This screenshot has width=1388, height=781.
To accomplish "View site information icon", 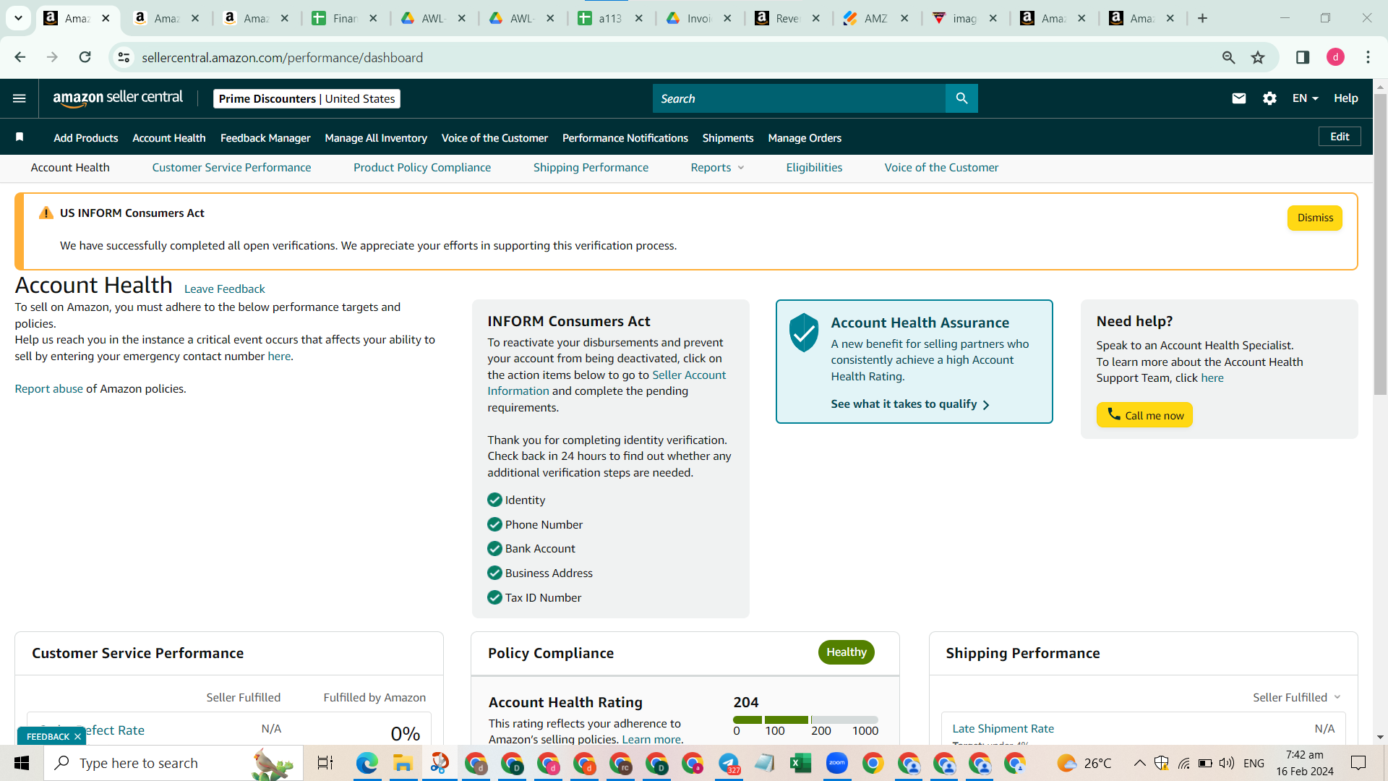I will 124,57.
